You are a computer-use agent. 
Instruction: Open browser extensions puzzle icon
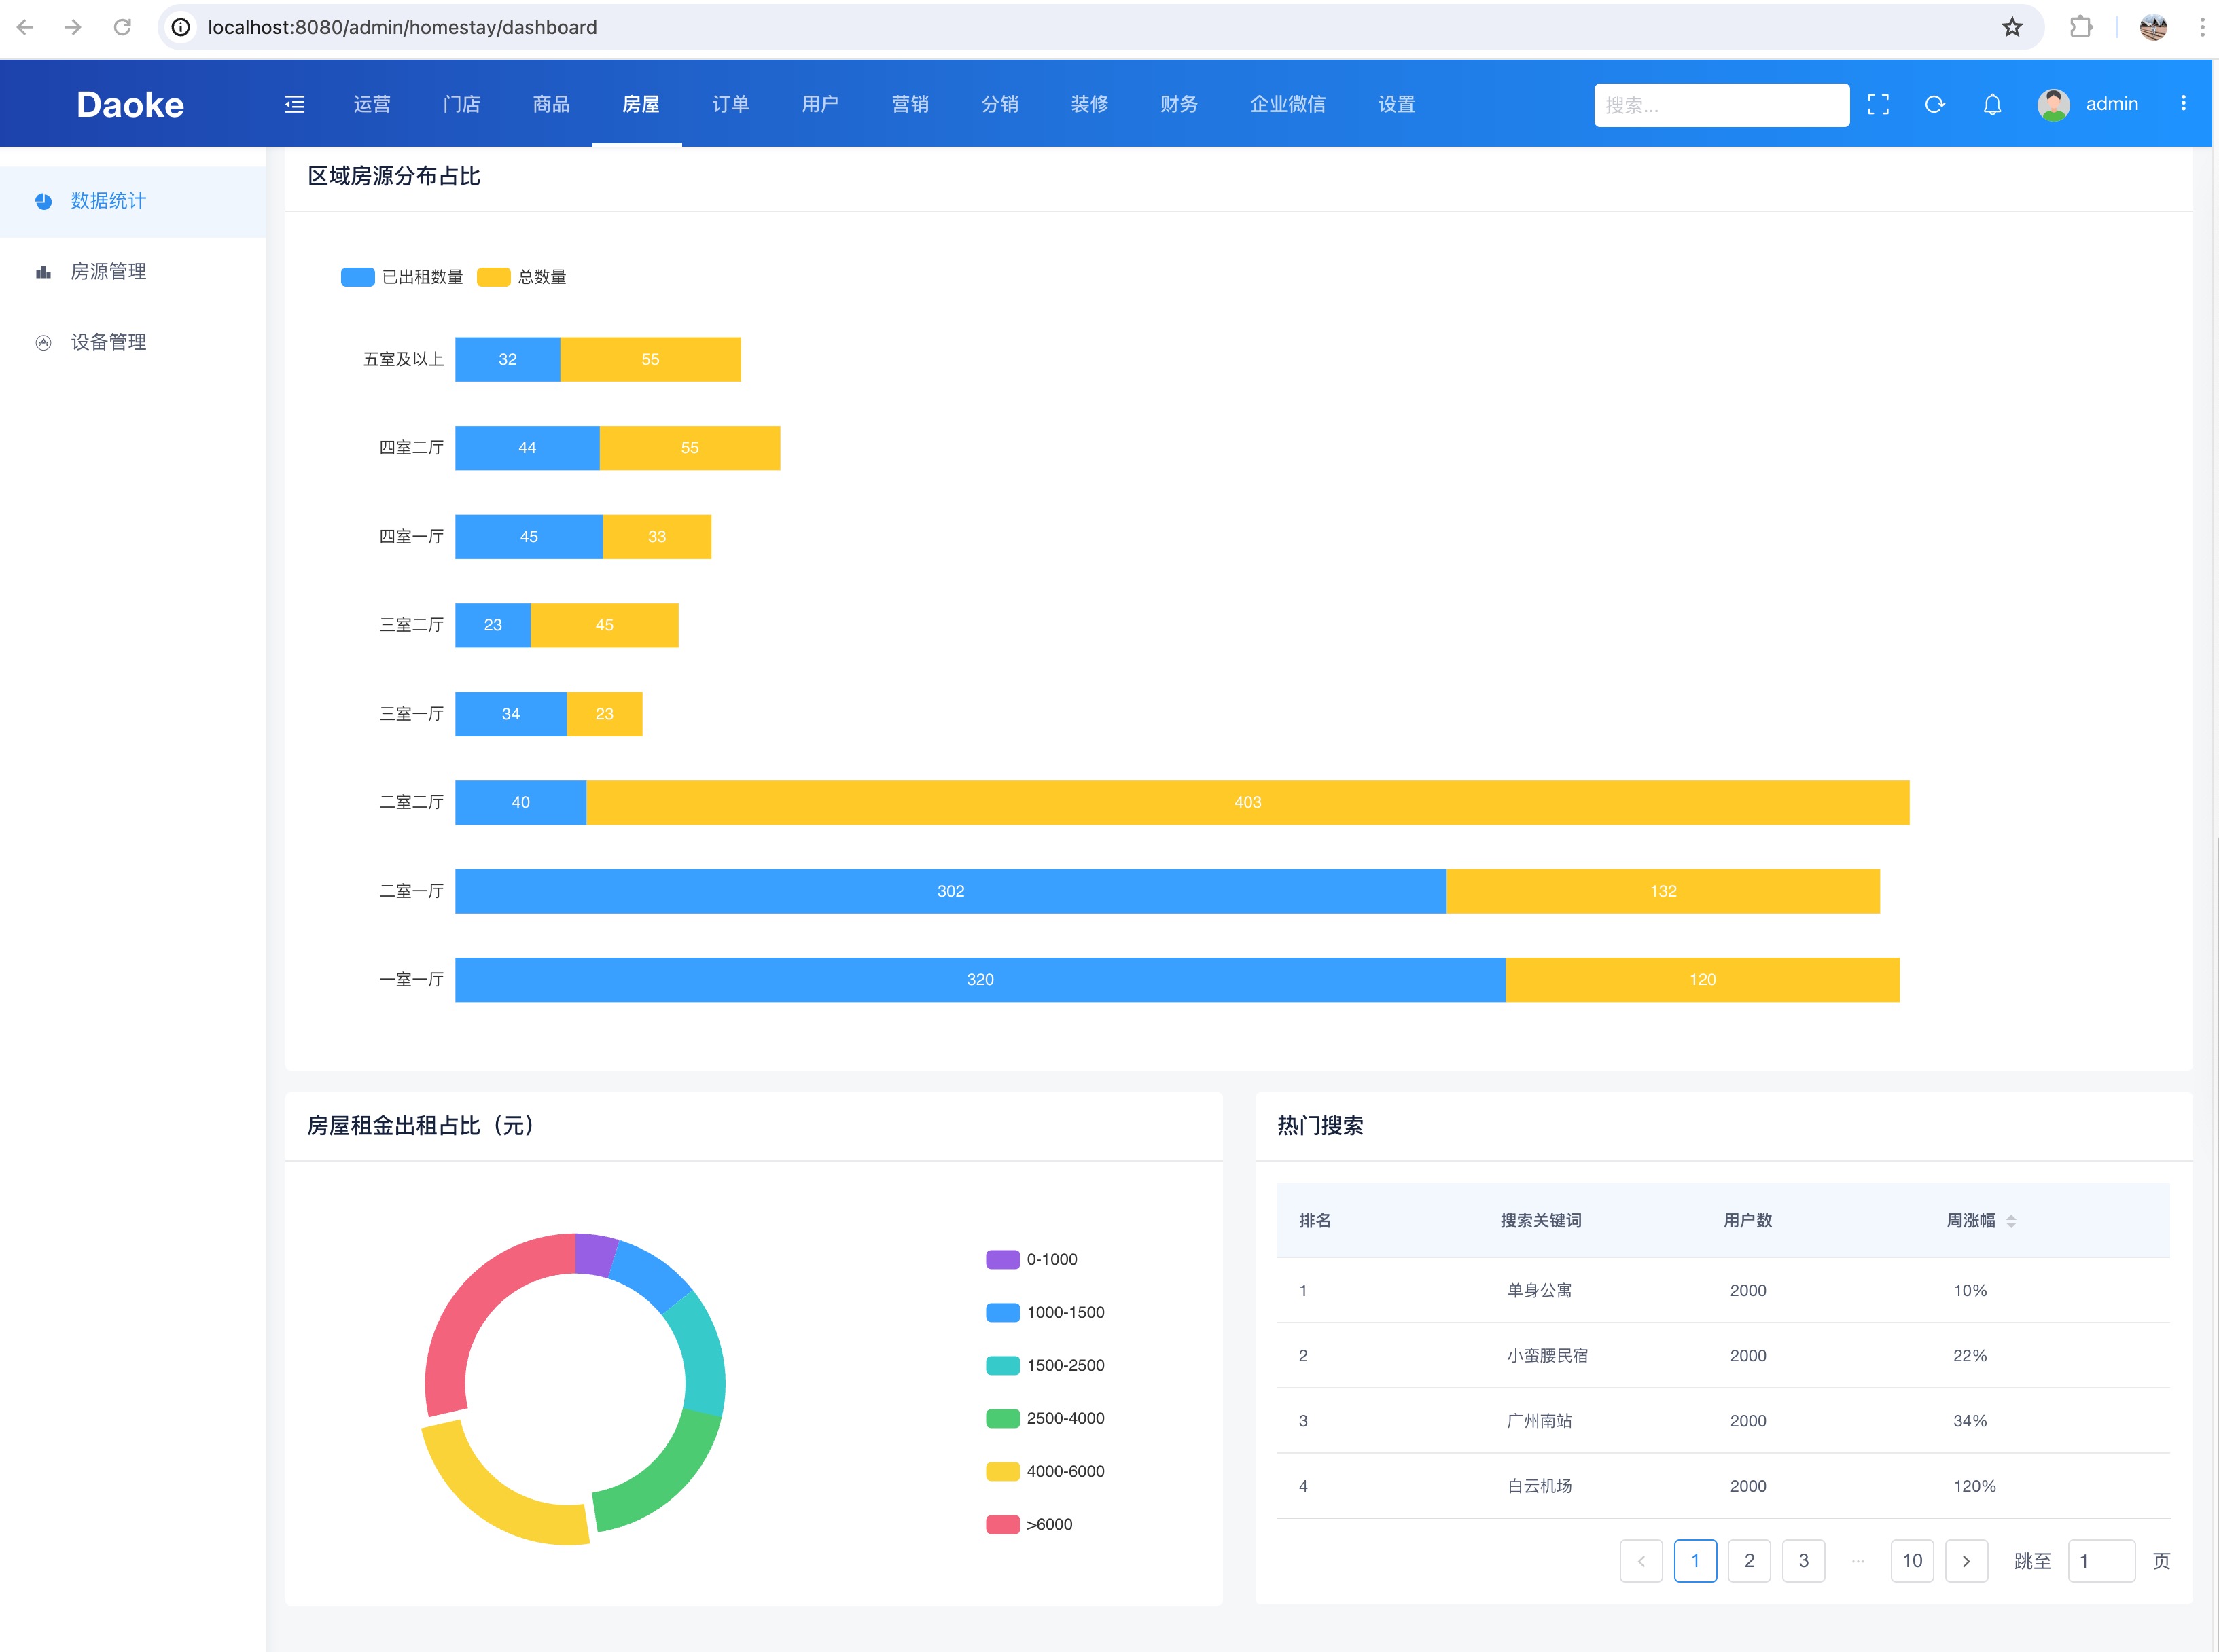click(x=2081, y=27)
